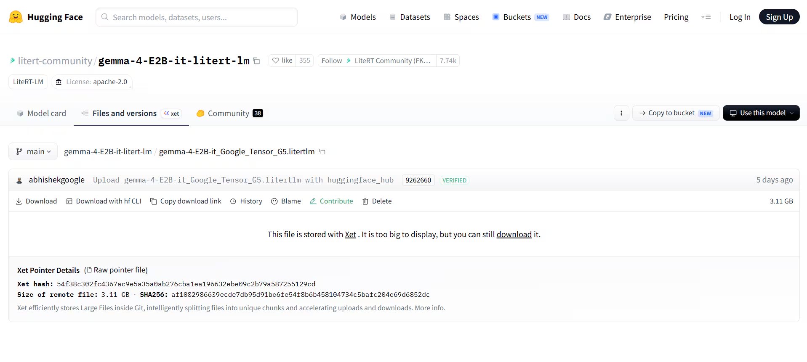This screenshot has height=362, width=807.
Task: Switch to the Model card tab
Action: 41,113
